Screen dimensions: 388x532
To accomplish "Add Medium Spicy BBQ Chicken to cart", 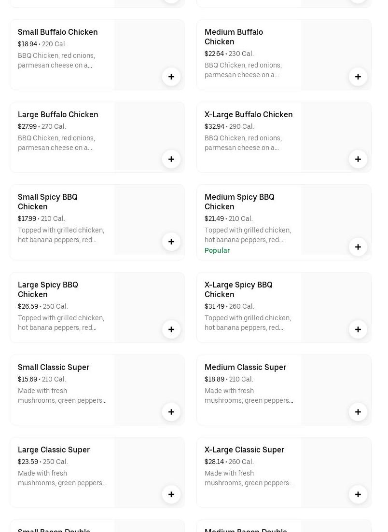I will [358, 247].
